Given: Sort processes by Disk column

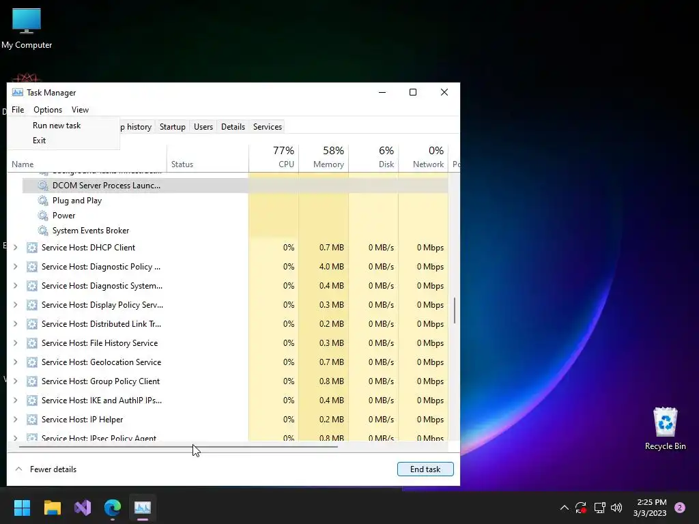Looking at the screenshot, I should [373, 158].
